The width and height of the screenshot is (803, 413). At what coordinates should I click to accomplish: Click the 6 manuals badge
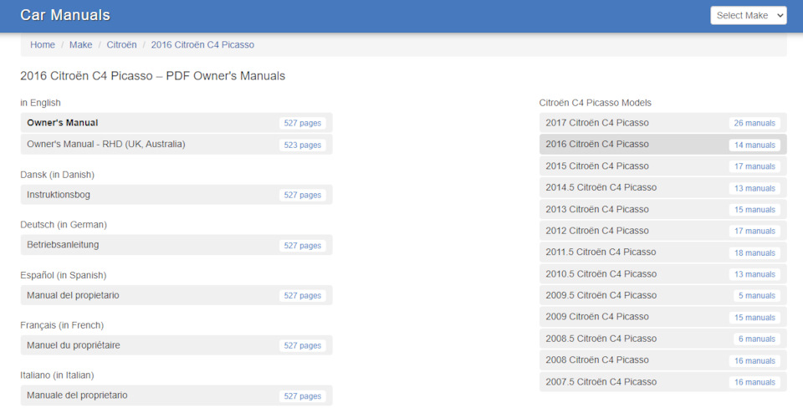coord(757,339)
